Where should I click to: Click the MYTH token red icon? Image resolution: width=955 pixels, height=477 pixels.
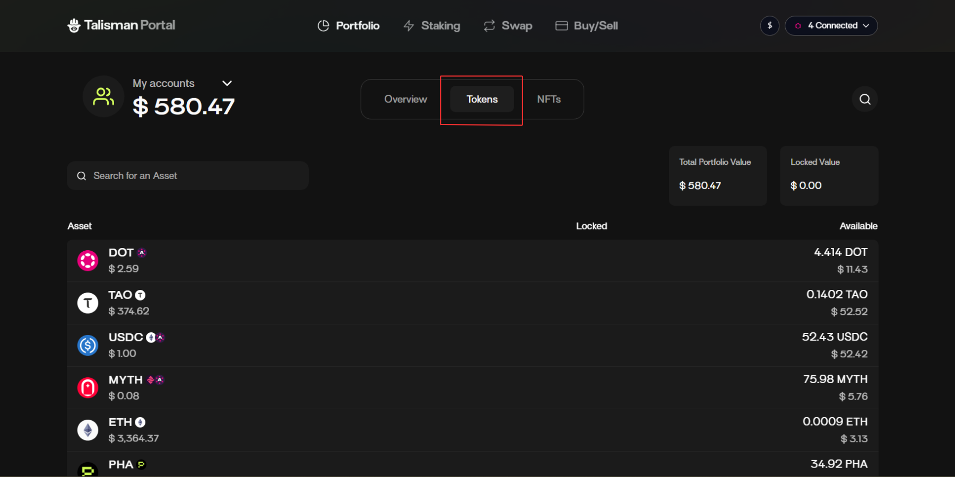88,388
